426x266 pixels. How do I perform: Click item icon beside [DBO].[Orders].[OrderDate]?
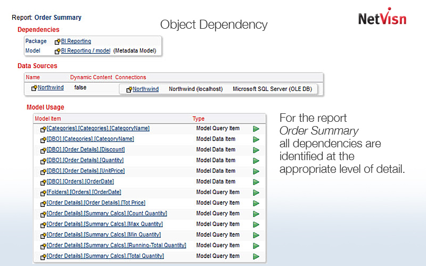(43, 182)
